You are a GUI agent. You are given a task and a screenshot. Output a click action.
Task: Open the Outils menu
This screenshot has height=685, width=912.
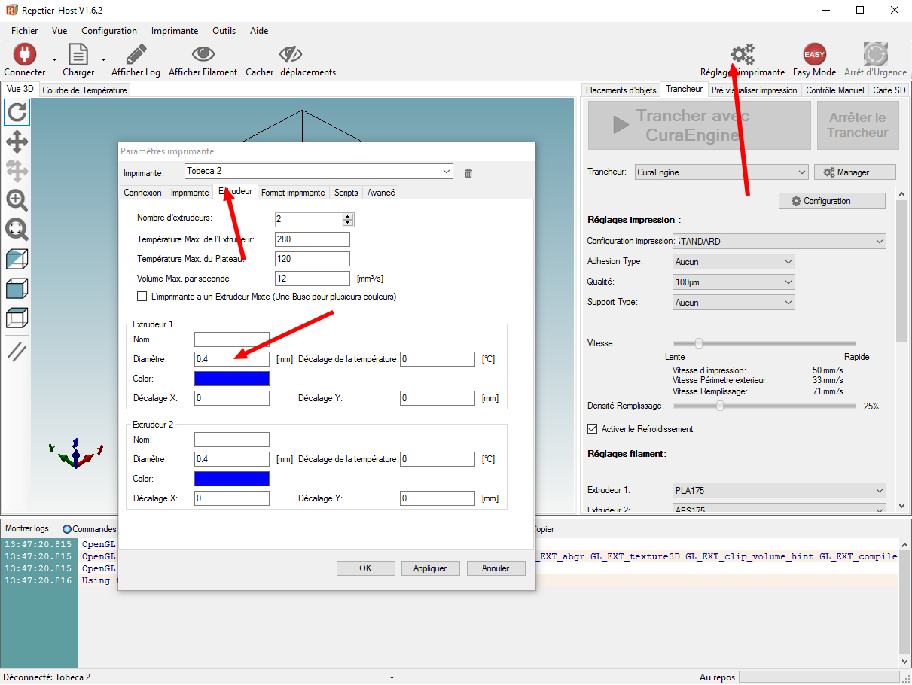(x=224, y=31)
